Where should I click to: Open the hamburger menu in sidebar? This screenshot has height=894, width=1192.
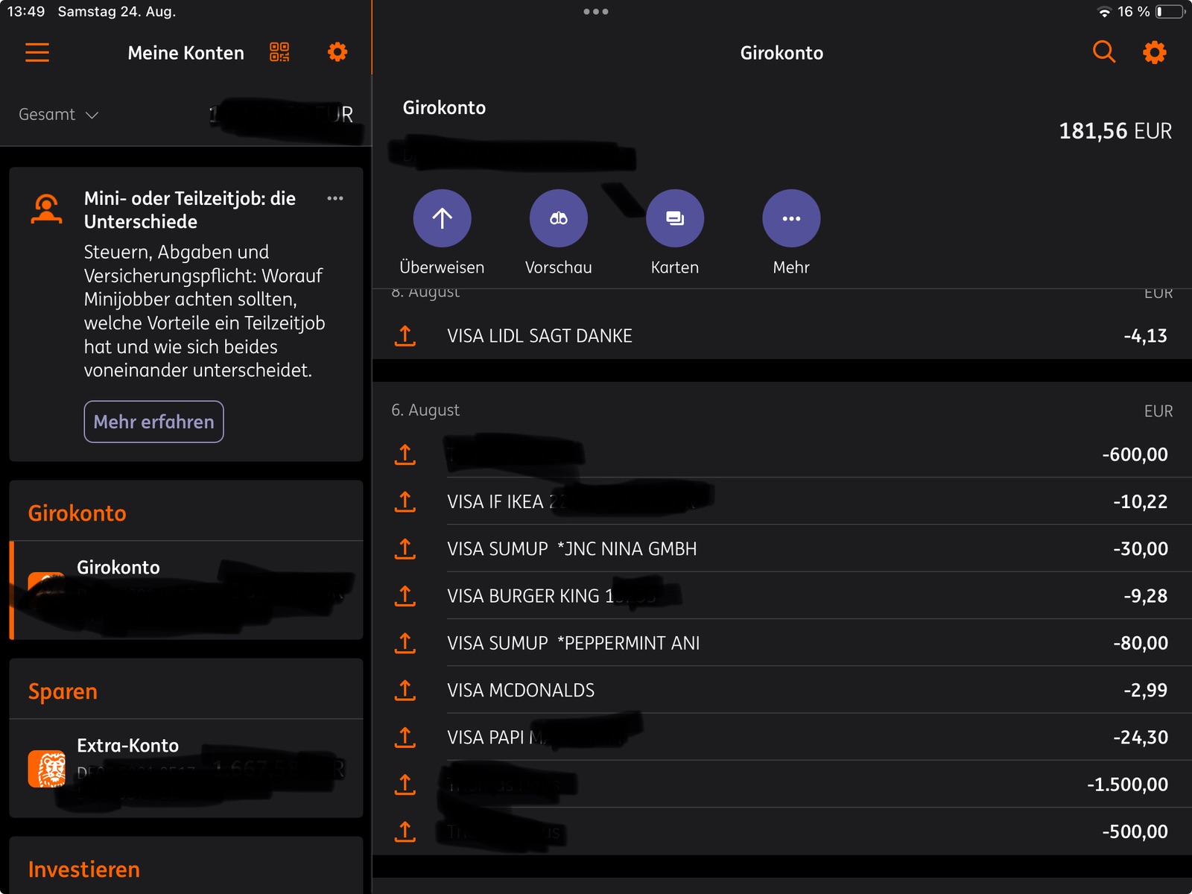pyautogui.click(x=37, y=52)
